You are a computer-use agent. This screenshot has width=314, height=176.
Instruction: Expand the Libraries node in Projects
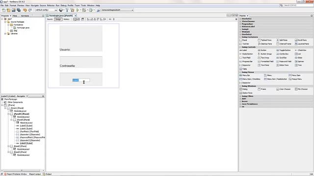[5, 34]
